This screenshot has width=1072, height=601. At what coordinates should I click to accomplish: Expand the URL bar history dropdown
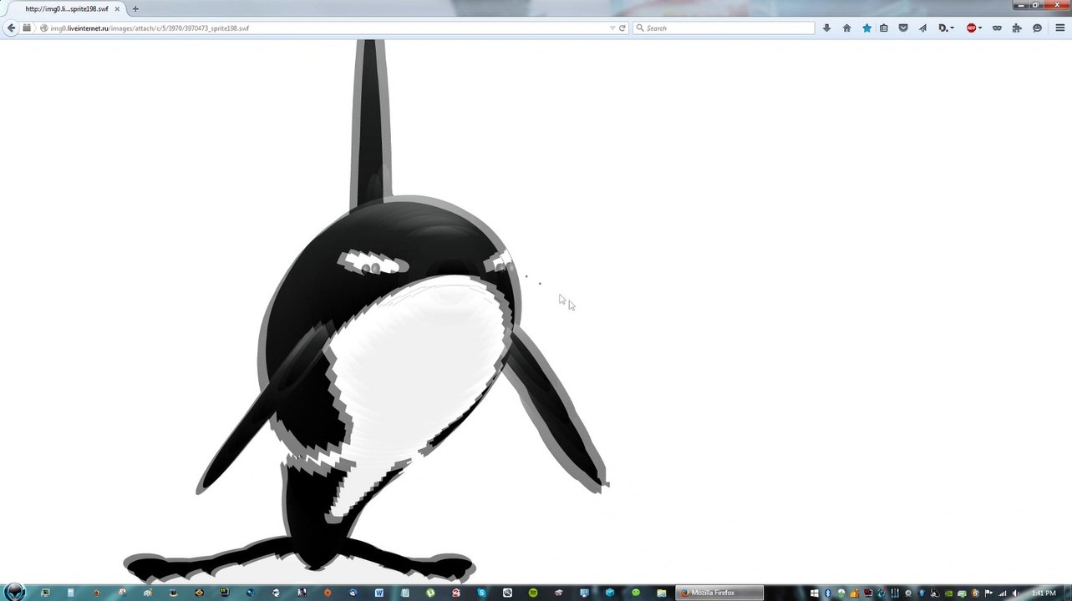[x=612, y=28]
